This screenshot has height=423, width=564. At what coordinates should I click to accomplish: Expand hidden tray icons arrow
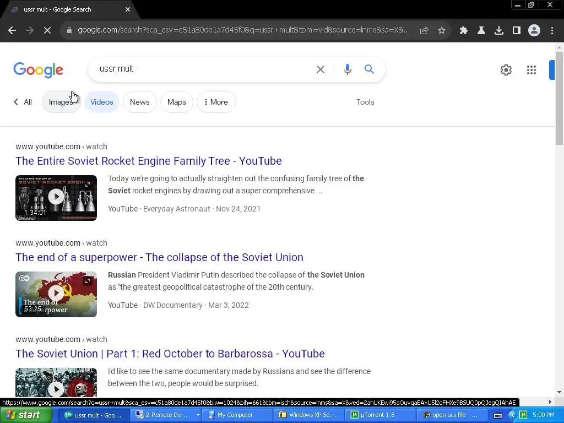coord(512,415)
